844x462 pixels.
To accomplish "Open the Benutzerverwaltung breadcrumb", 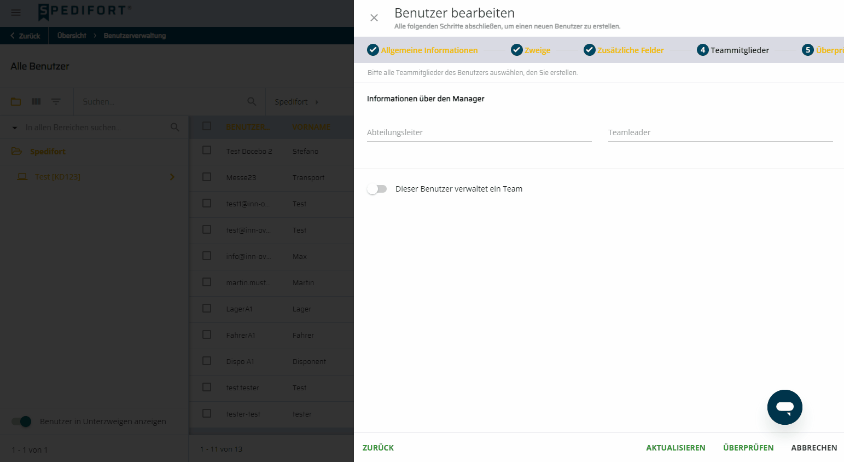I will (135, 36).
